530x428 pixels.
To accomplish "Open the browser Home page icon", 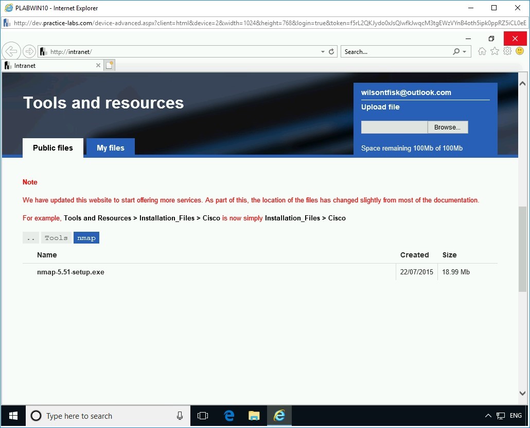I will click(482, 51).
